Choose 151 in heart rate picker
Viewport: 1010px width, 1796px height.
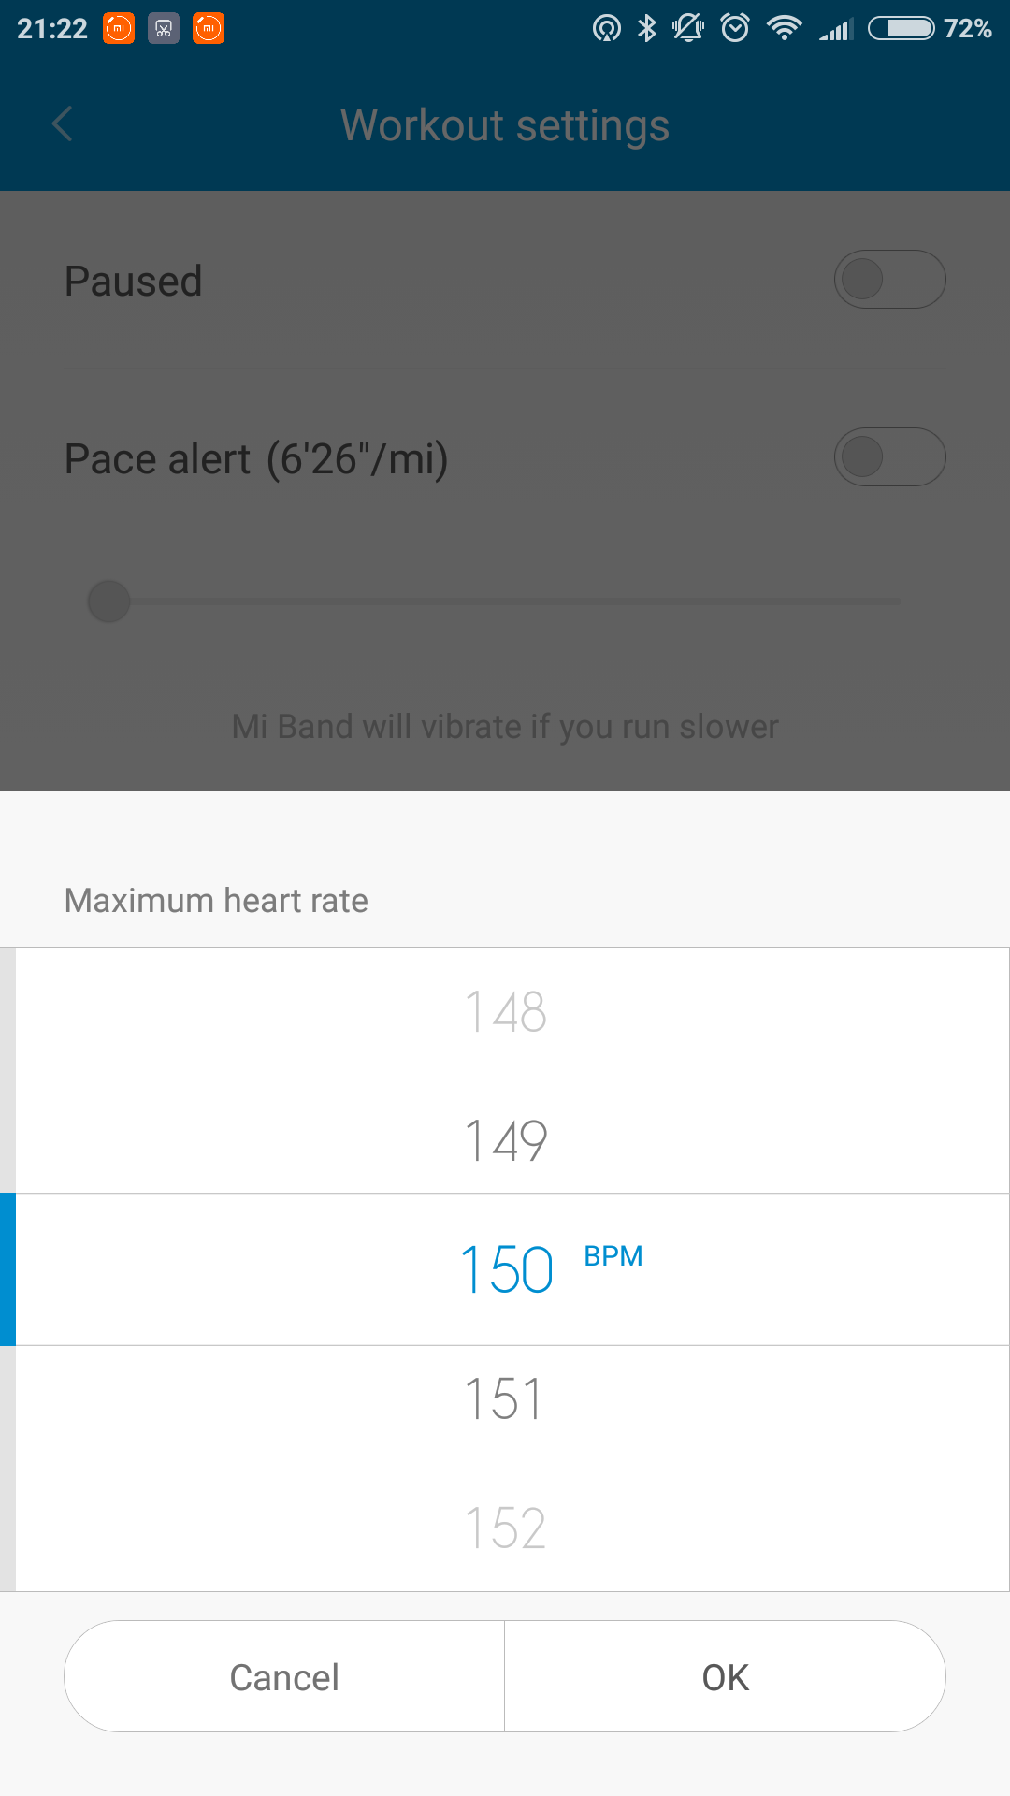coord(505,1398)
